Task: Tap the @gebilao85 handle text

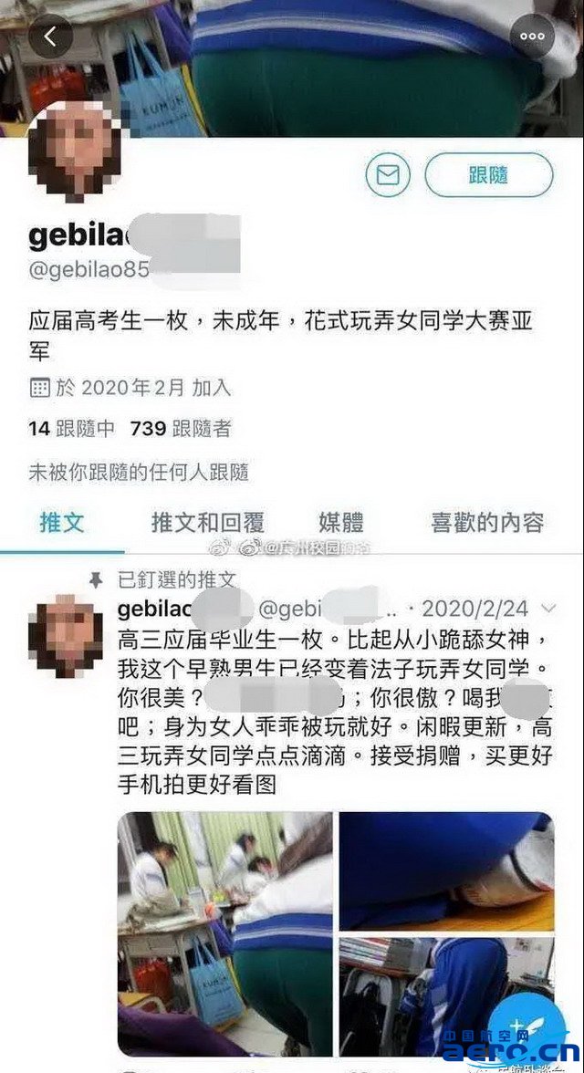Action: coord(89,270)
